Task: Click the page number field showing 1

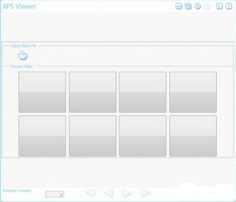Action: [x=55, y=194]
